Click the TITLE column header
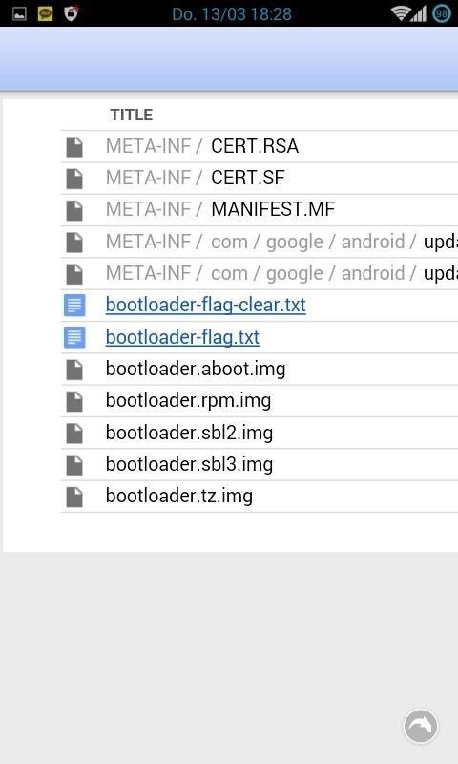 click(132, 115)
